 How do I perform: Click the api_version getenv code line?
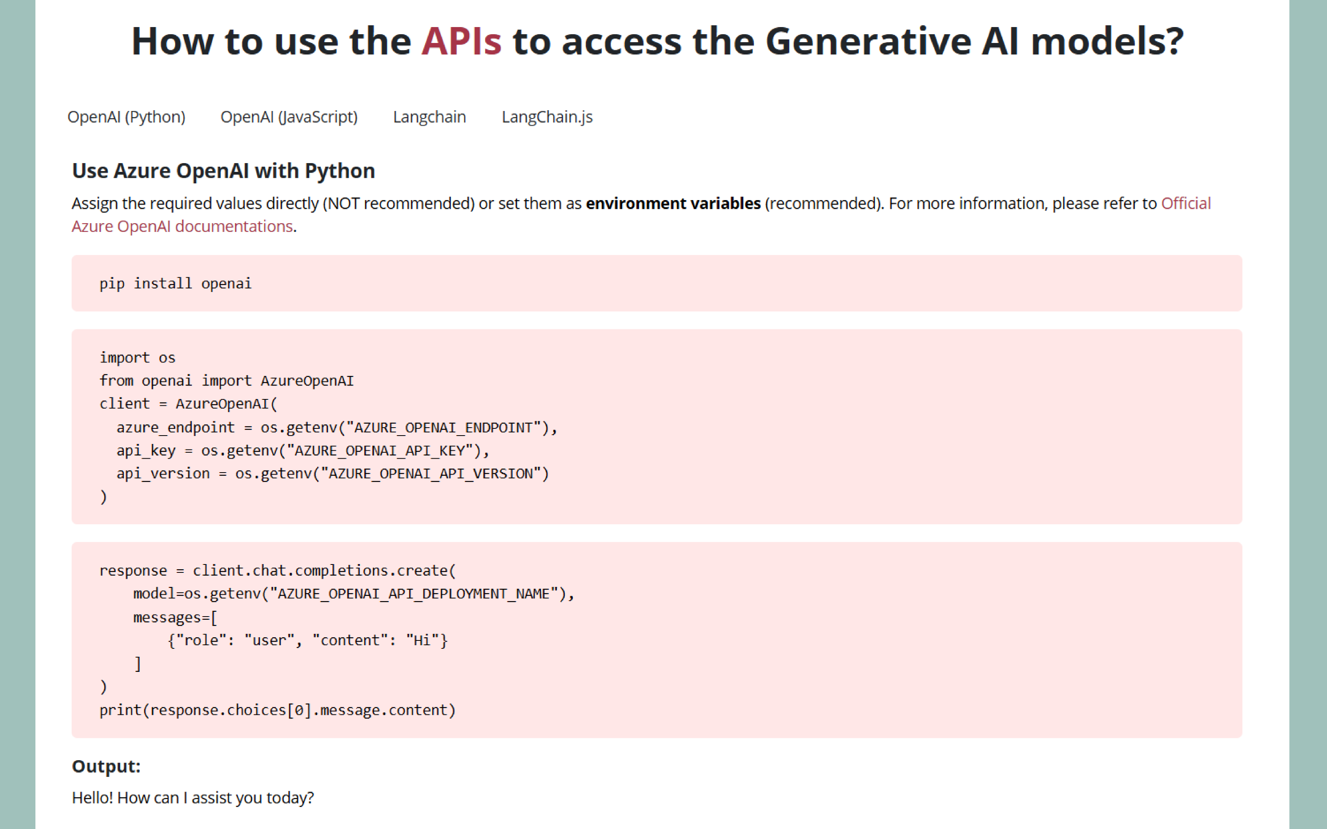[332, 474]
